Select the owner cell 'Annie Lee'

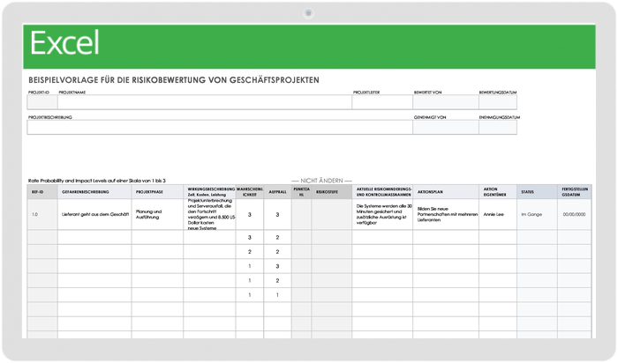pyautogui.click(x=498, y=214)
